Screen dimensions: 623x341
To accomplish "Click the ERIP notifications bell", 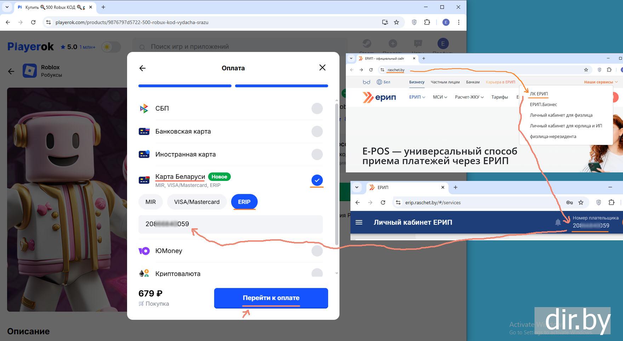I will click(558, 222).
